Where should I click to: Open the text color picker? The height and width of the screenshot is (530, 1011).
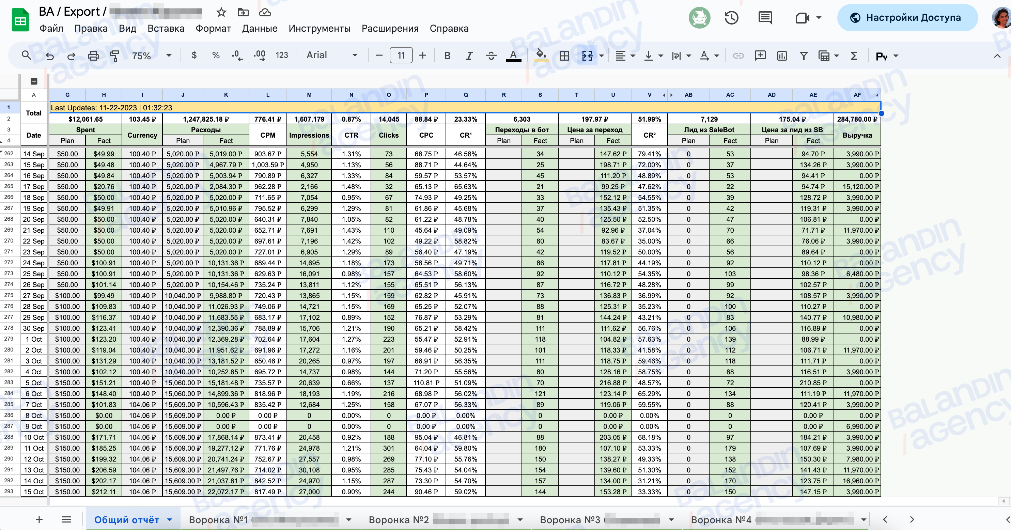pyautogui.click(x=513, y=56)
